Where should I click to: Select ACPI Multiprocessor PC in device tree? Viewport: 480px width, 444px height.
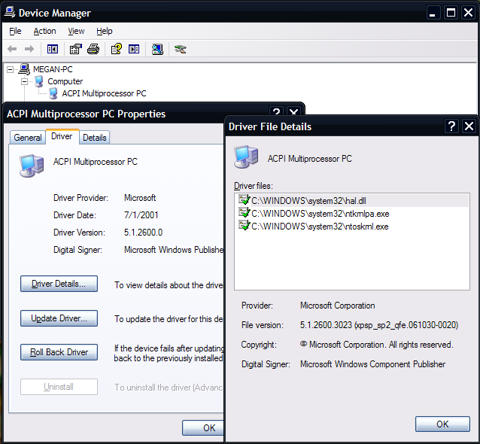coord(104,93)
